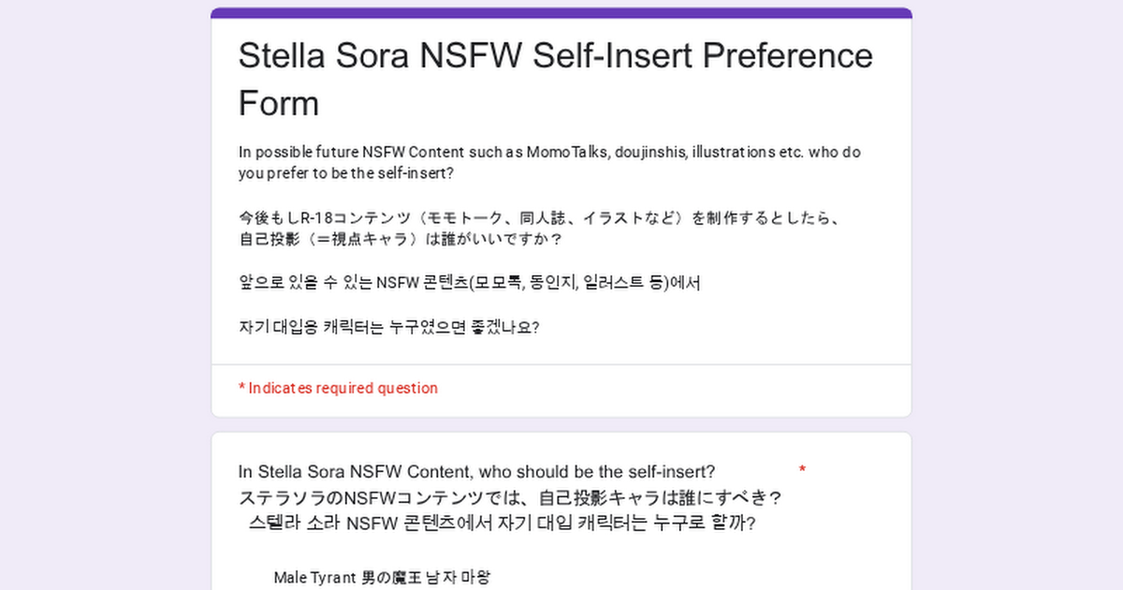Screen dimensions: 1123x590
Task: Click the 男の魔王 text in the answer option
Action: point(391,578)
